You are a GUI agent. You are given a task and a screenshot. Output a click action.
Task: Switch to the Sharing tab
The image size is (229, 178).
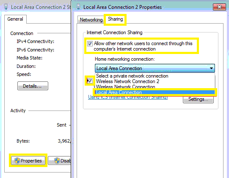[116, 19]
